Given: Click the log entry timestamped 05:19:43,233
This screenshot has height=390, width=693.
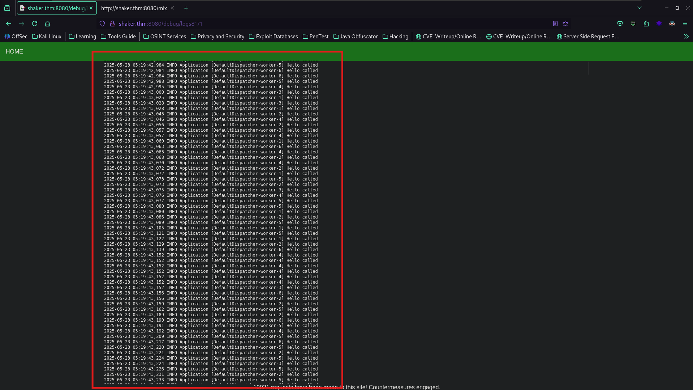Looking at the screenshot, I should [x=211, y=380].
